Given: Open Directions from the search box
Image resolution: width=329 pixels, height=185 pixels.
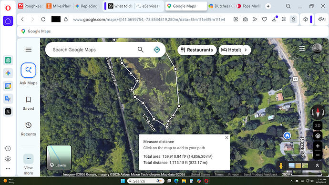Looking at the screenshot, I should pos(157,50).
